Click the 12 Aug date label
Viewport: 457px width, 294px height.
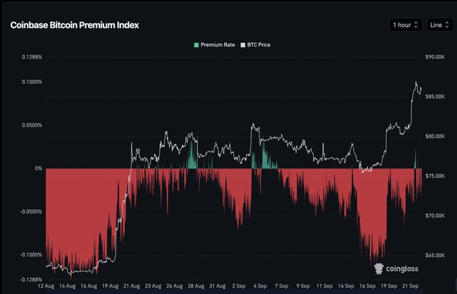click(46, 286)
